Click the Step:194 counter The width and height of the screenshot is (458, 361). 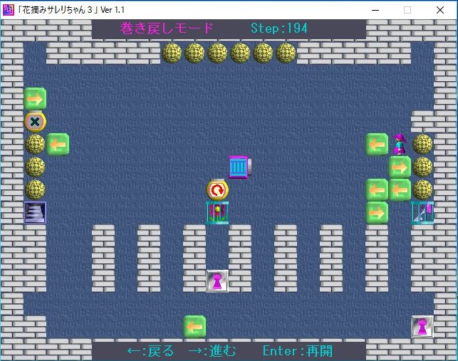(x=279, y=28)
